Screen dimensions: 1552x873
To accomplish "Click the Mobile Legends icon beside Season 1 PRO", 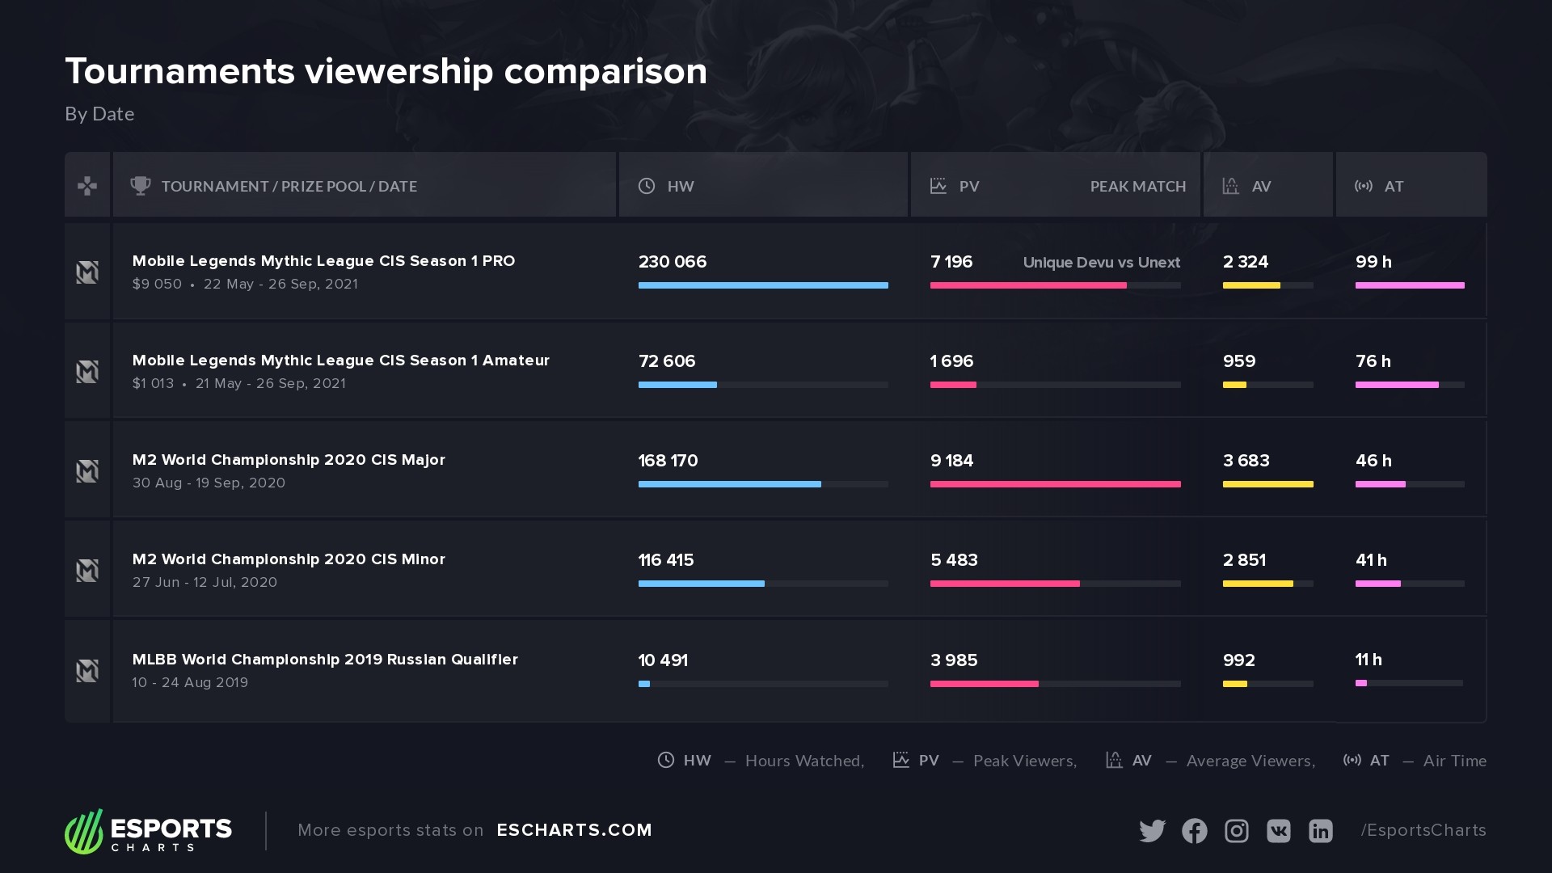I will pyautogui.click(x=87, y=272).
